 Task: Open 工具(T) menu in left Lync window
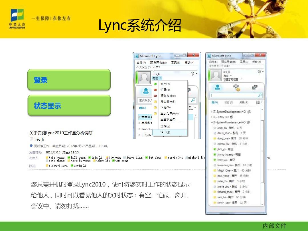pyautogui.click(x=175, y=63)
